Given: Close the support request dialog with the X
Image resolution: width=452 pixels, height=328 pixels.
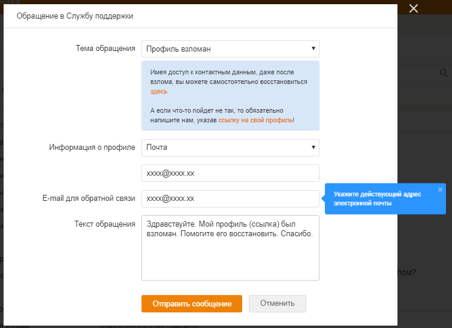Looking at the screenshot, I should point(412,8).
